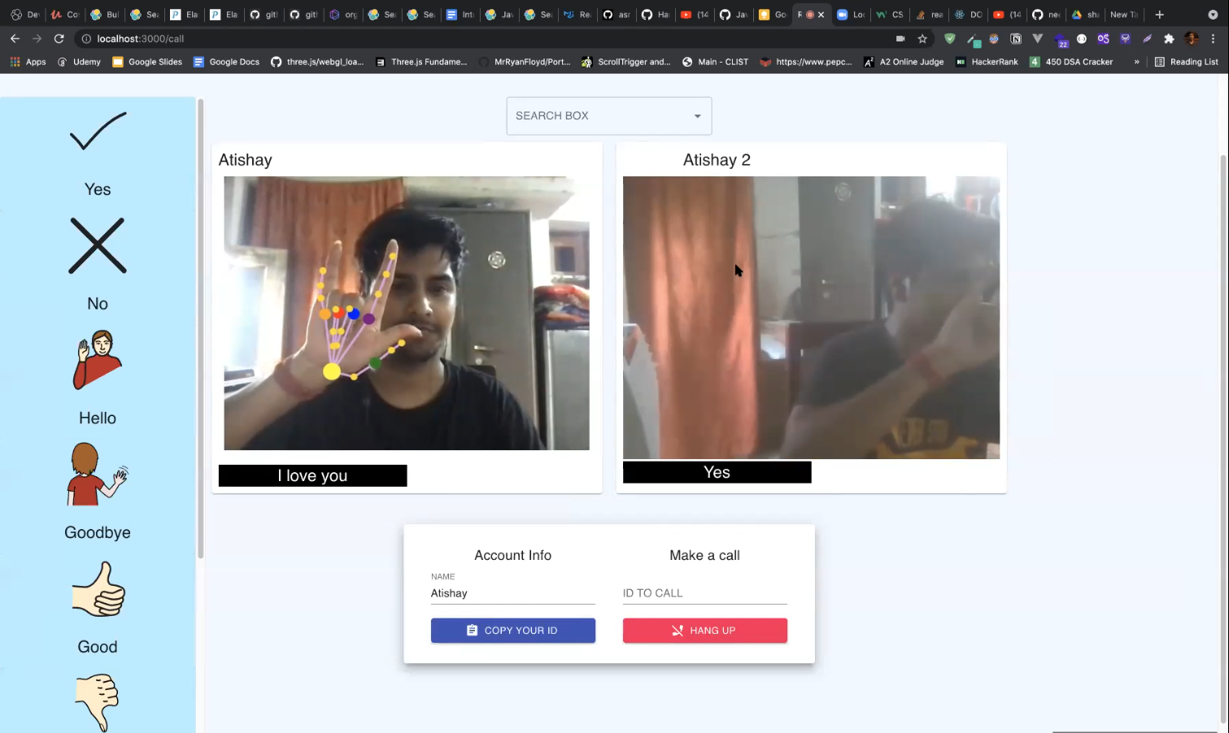Click the Atishay local video feed

[407, 313]
